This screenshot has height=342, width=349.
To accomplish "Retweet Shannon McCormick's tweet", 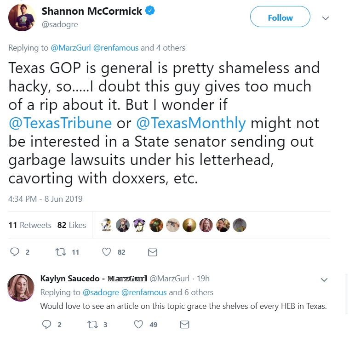I will pyautogui.click(x=61, y=252).
